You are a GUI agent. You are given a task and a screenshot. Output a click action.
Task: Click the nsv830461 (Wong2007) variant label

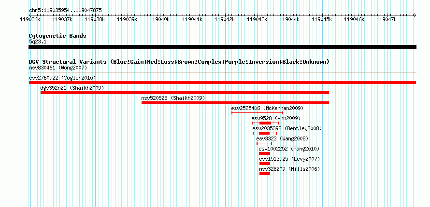(58, 68)
